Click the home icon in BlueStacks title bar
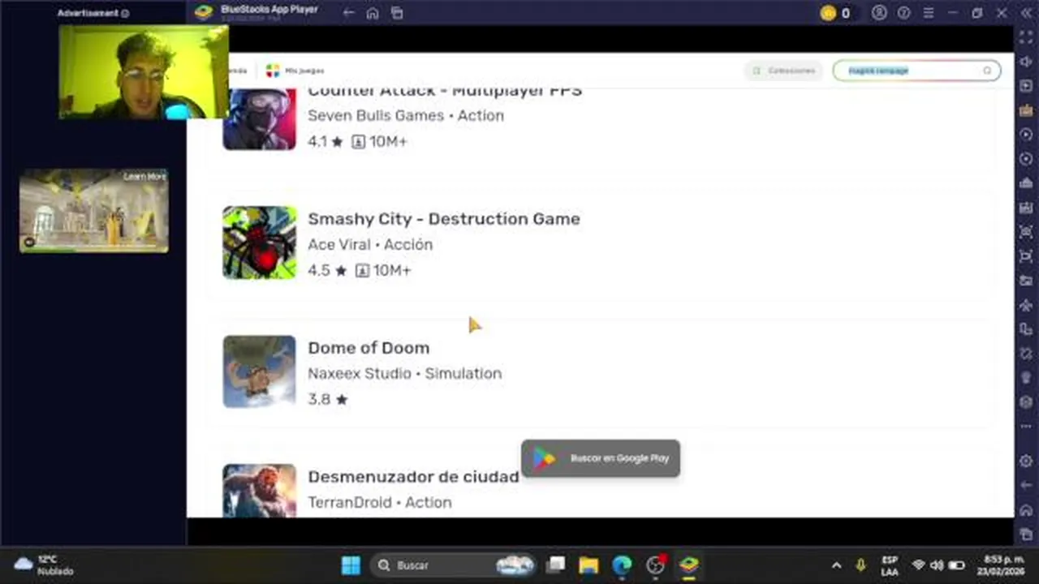 pyautogui.click(x=373, y=13)
